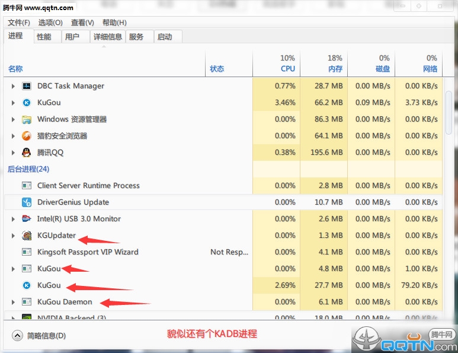Click the Intel(R) USB 3.0 Monitor icon
The image size is (458, 353).
tap(27, 219)
